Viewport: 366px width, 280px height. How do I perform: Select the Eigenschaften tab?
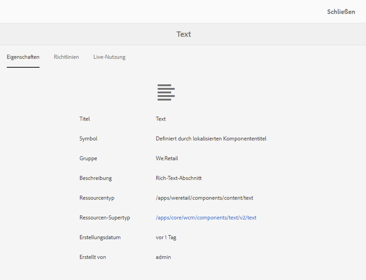point(23,57)
